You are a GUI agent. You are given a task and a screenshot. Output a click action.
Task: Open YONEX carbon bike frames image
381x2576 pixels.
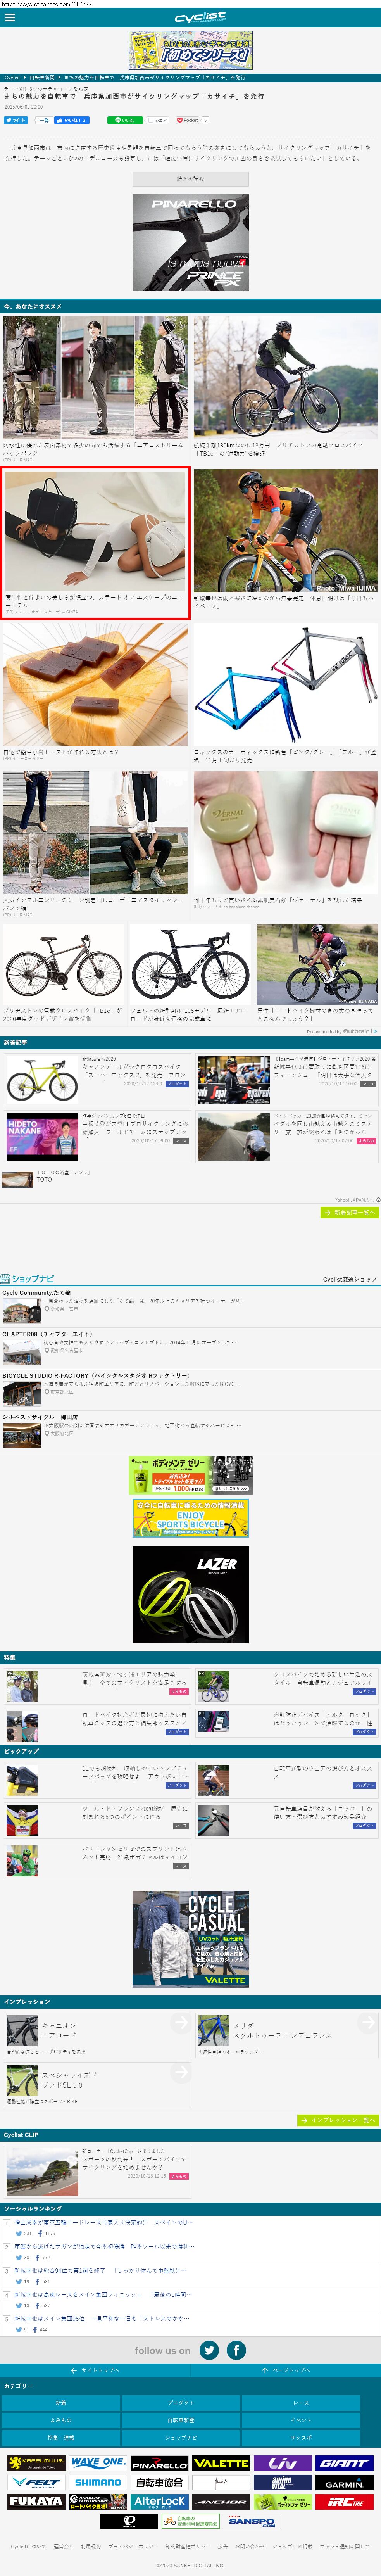(x=286, y=684)
